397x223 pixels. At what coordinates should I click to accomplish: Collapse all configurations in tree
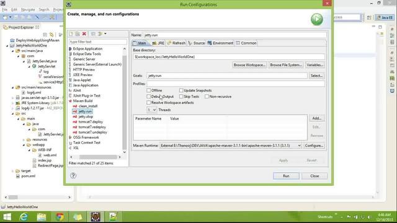coord(93,34)
